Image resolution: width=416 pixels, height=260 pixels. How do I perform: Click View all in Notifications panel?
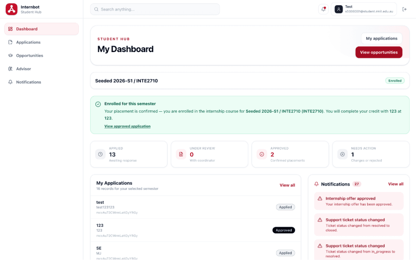click(396, 184)
